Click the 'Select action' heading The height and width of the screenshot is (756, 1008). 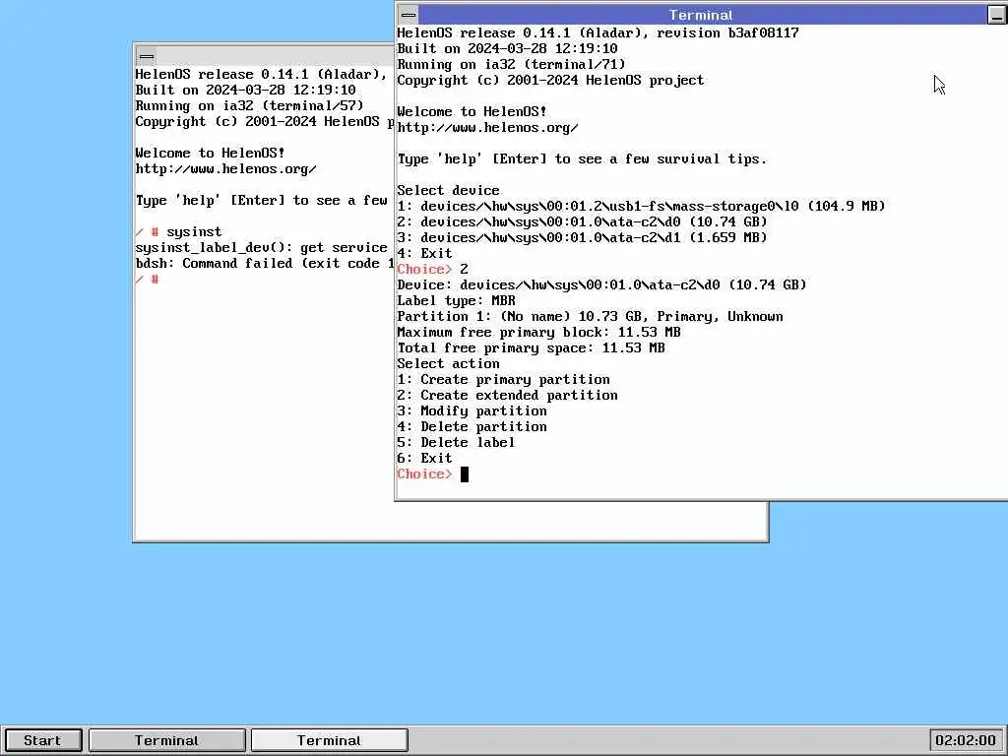tap(448, 364)
